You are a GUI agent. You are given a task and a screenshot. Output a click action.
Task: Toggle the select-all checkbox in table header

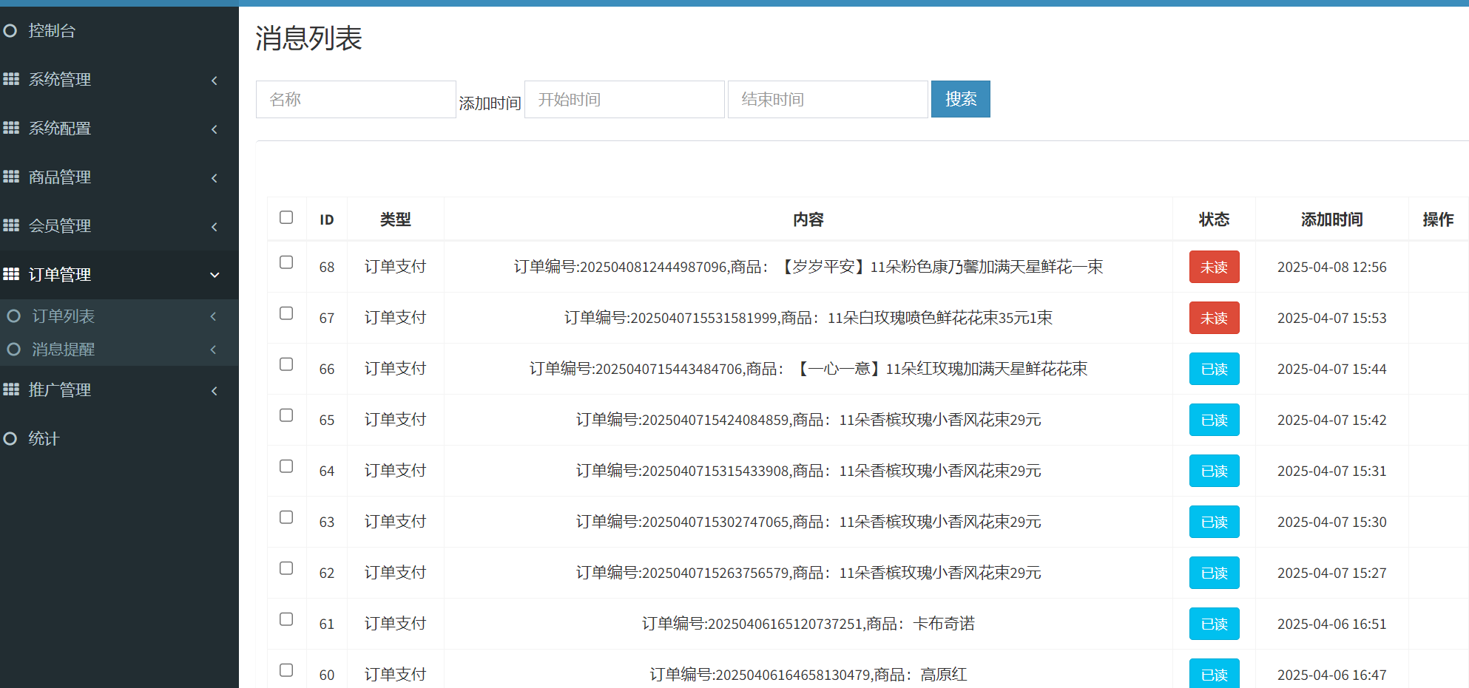286,217
